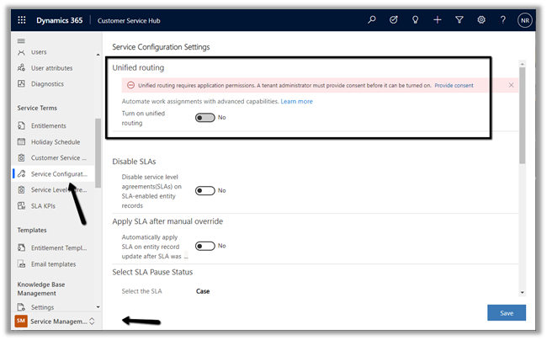547x340 pixels.
Task: Click the search magnifier icon in header
Action: 372,19
